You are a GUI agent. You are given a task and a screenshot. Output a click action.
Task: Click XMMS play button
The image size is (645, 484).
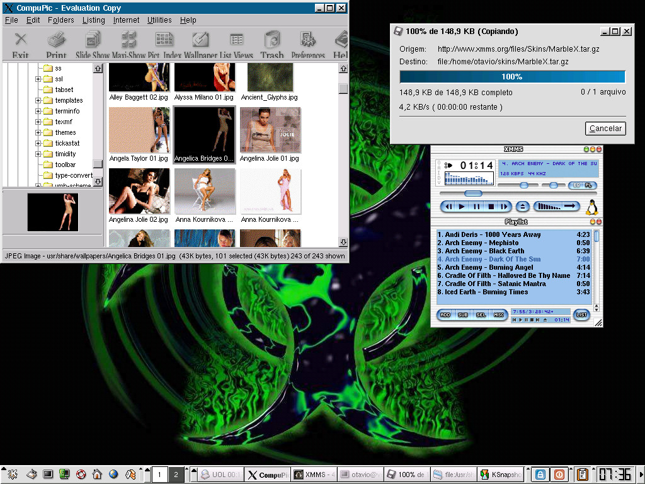tap(462, 207)
